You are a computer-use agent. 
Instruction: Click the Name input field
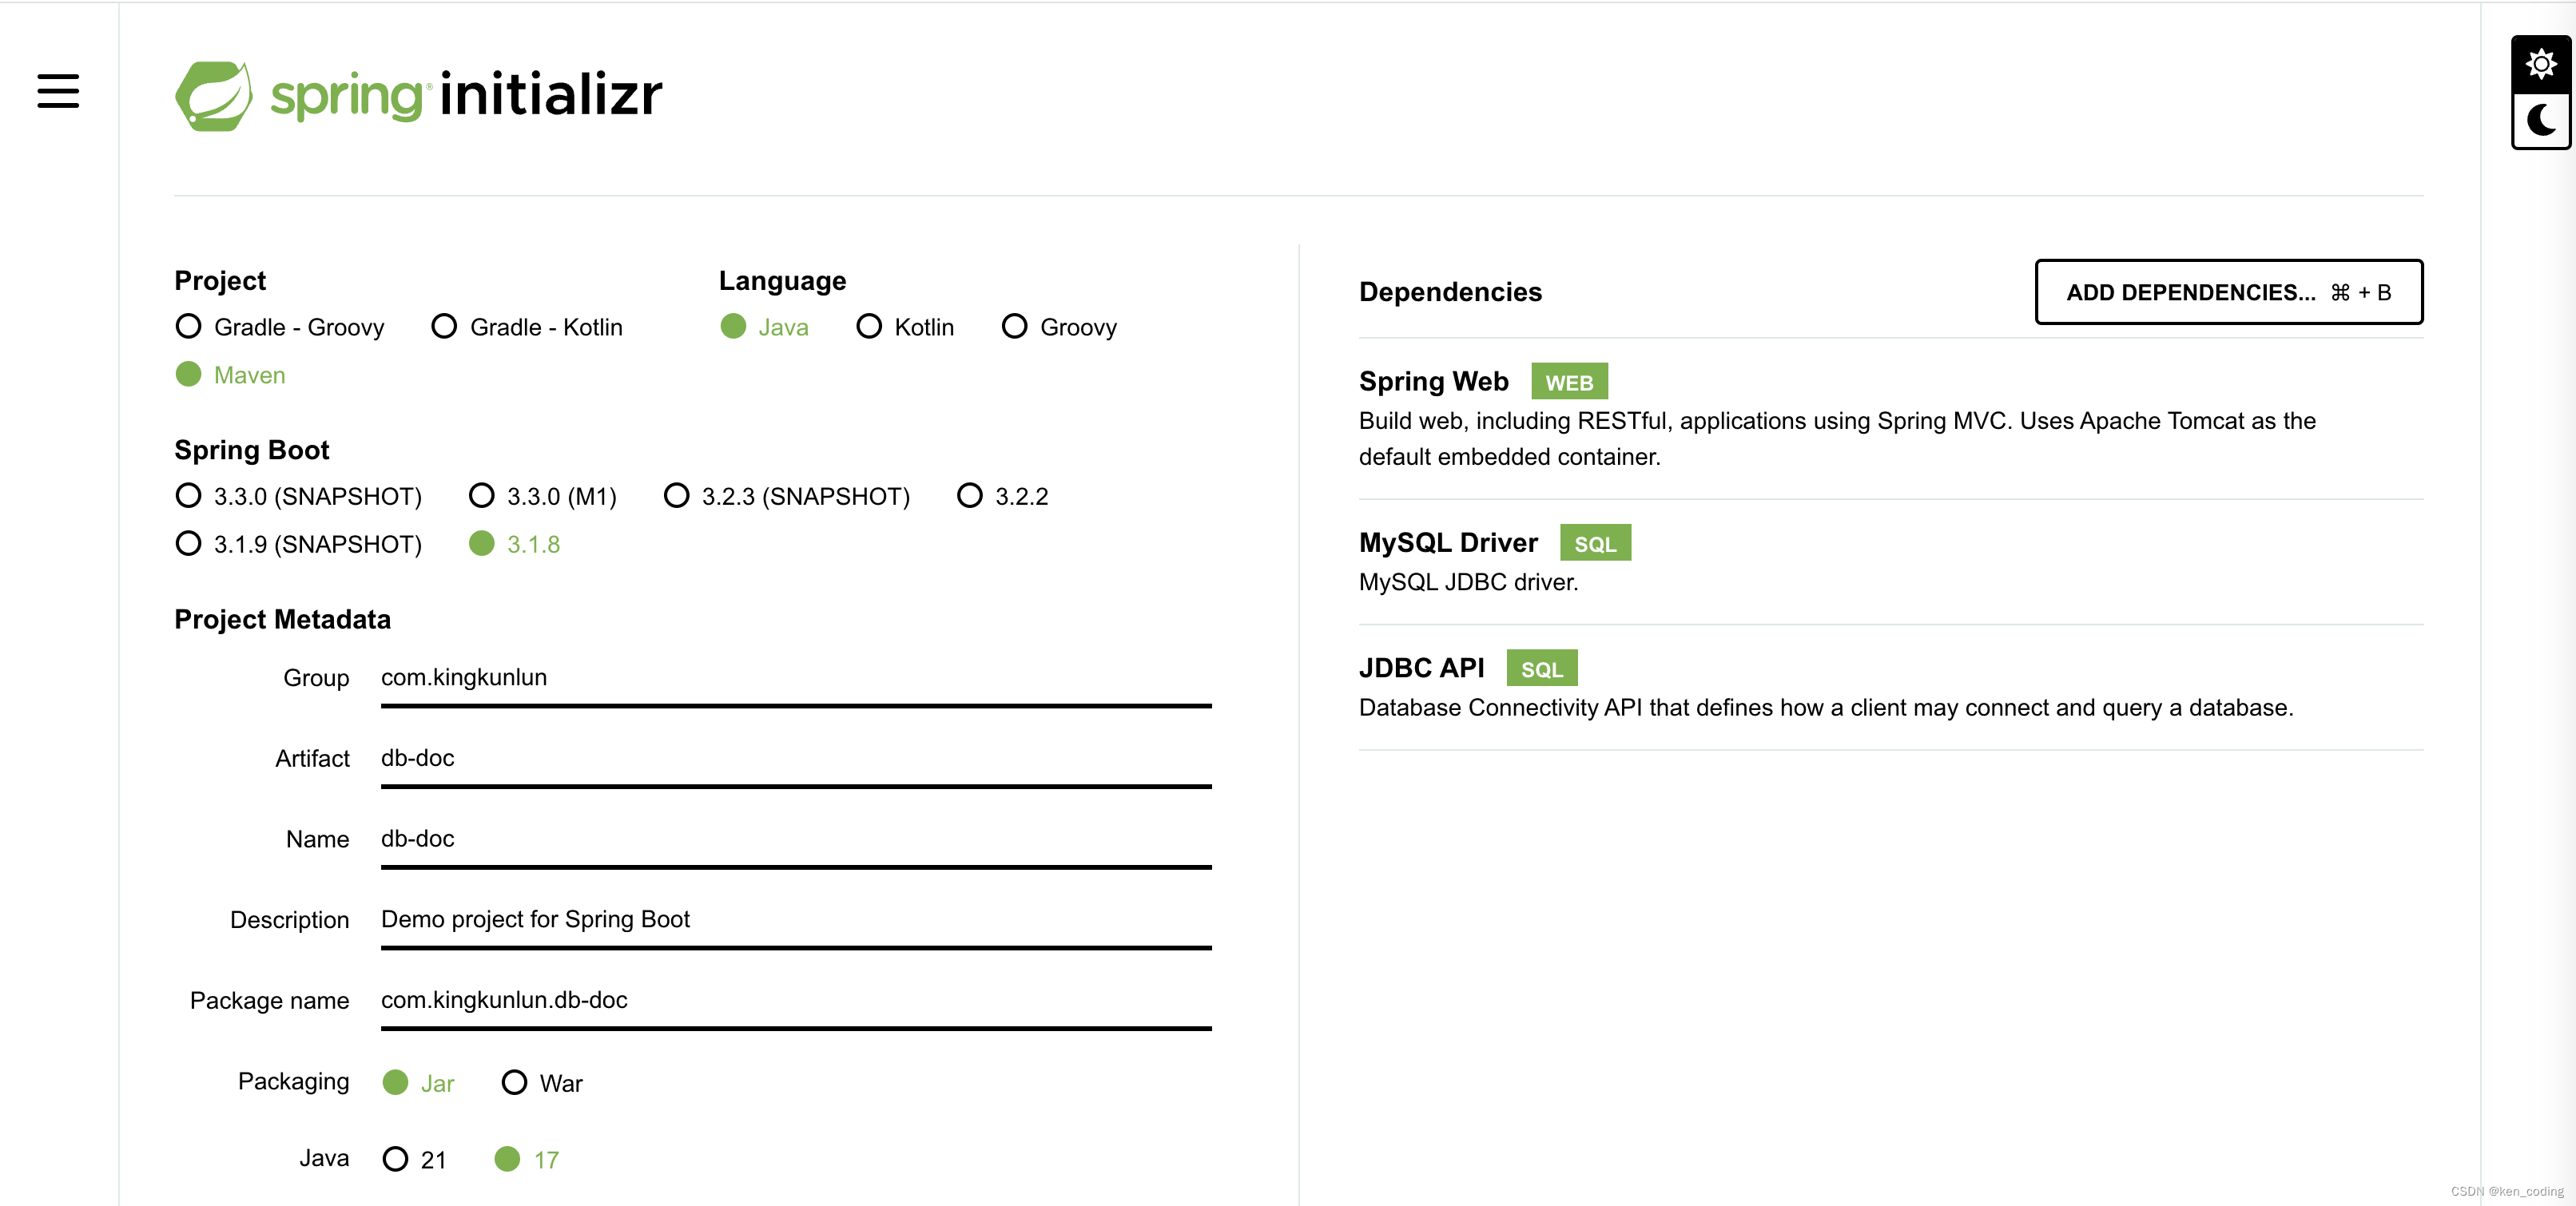796,840
